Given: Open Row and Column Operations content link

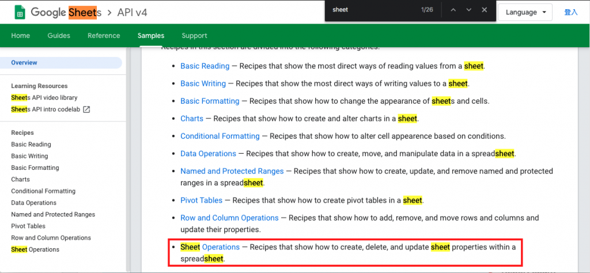Looking at the screenshot, I should [x=229, y=218].
